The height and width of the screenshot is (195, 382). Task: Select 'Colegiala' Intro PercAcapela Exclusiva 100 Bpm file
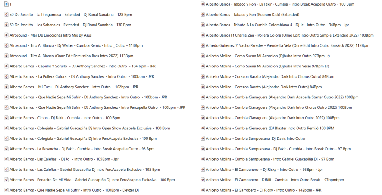83,139
